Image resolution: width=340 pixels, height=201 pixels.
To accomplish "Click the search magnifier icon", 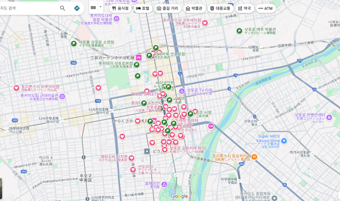I will [x=62, y=8].
